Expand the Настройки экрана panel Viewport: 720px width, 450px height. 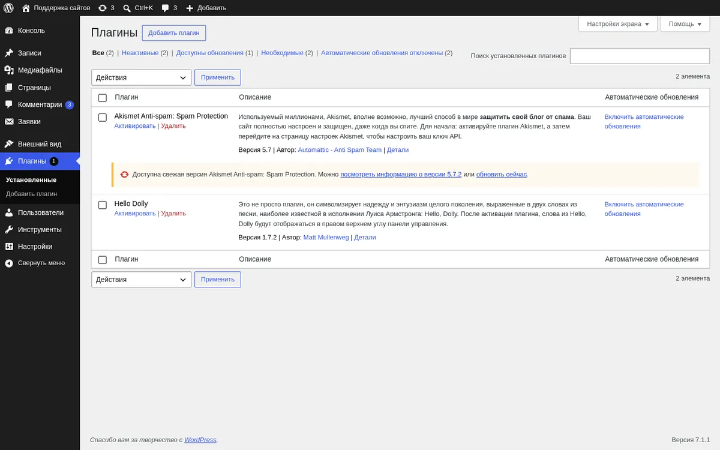point(618,24)
